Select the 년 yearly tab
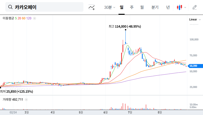Image resolution: width=203 pixels, height=115 pixels. [x=168, y=7]
